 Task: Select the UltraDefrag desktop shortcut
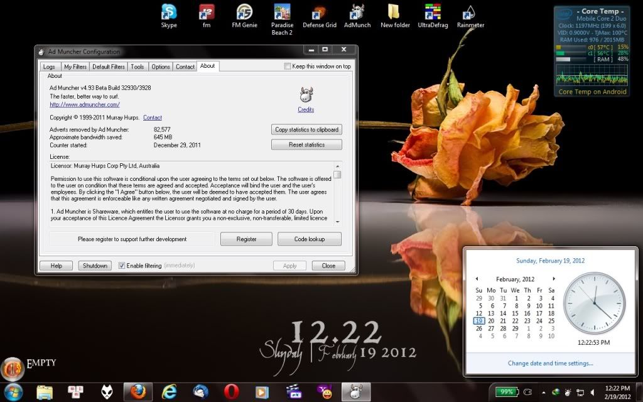[x=433, y=16]
